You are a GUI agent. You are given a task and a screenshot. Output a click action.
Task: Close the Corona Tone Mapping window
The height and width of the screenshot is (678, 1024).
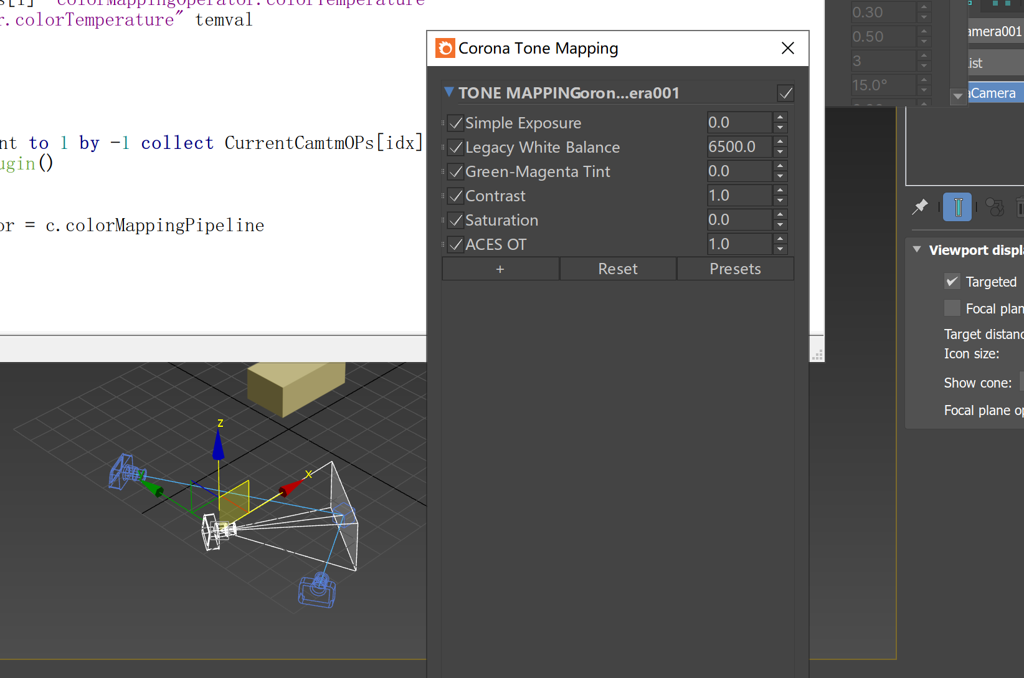[x=788, y=48]
